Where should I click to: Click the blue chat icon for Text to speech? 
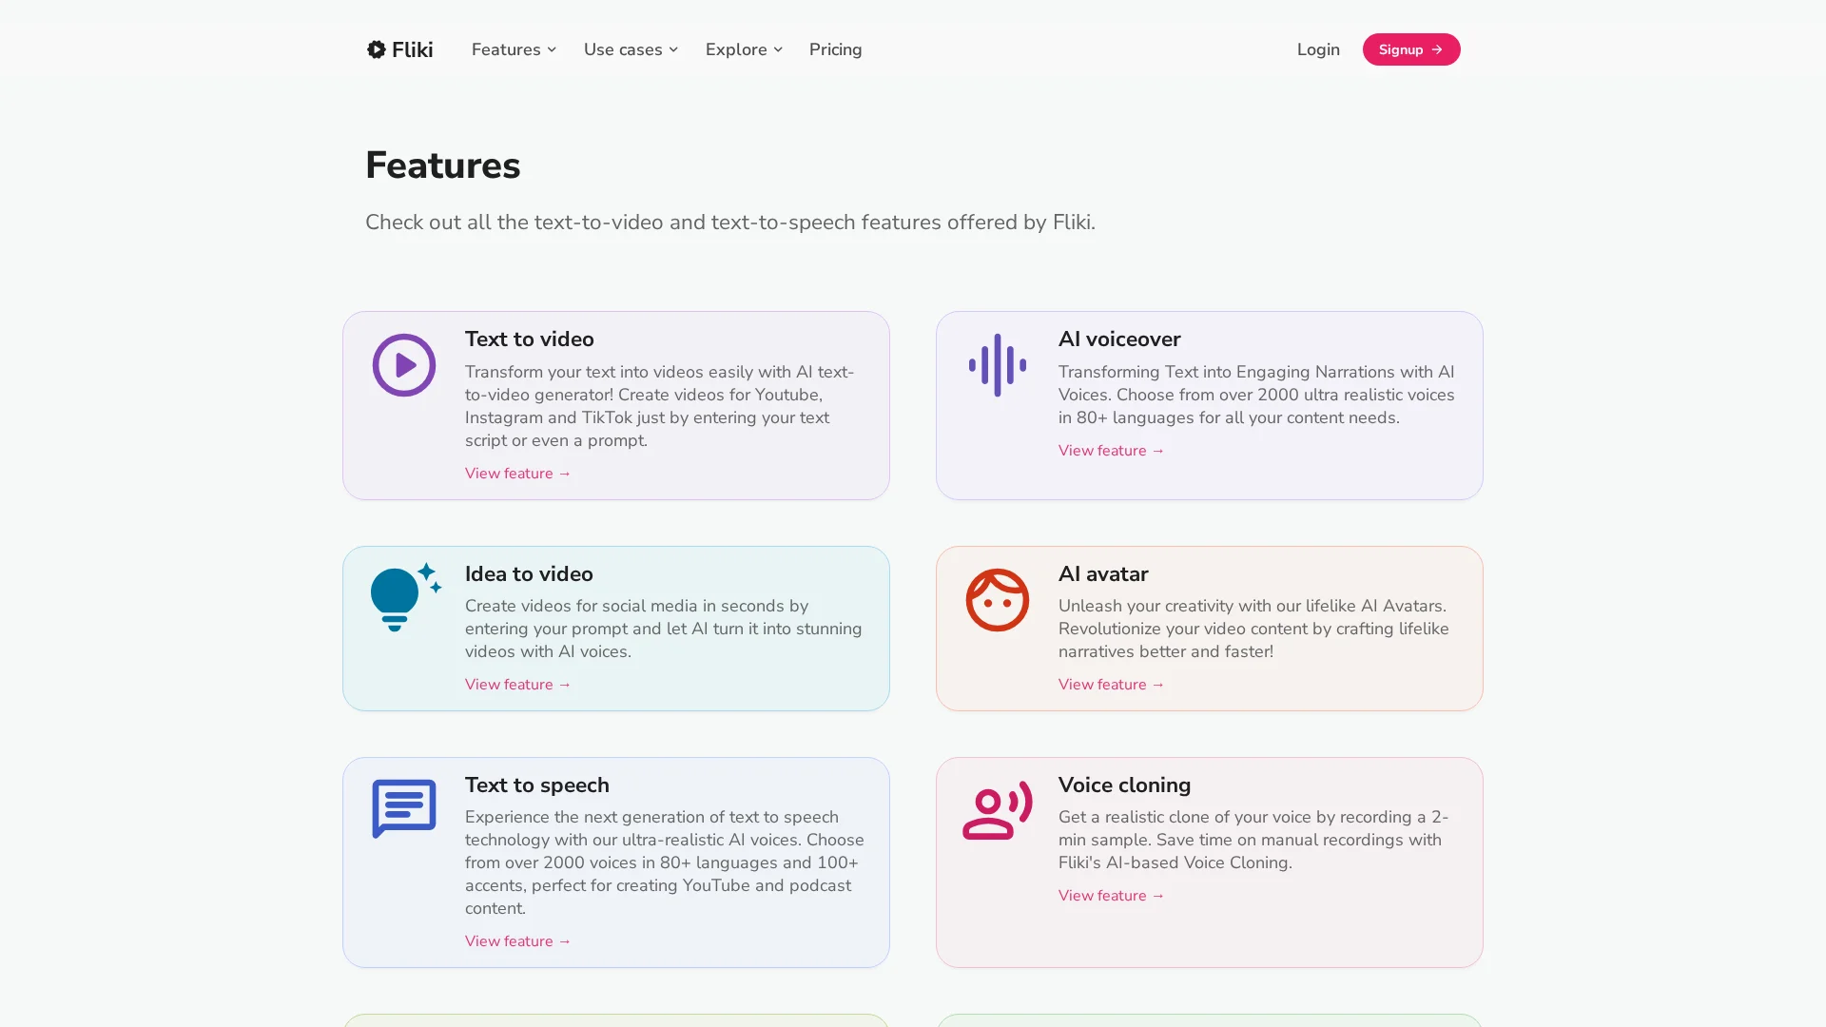[403, 808]
